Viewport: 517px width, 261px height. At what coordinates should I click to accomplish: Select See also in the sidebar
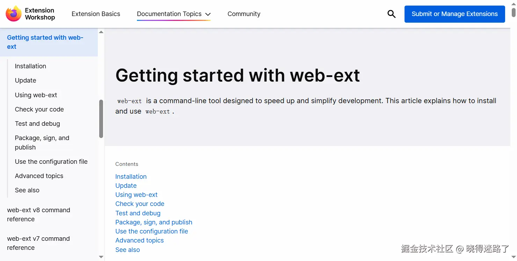[27, 190]
